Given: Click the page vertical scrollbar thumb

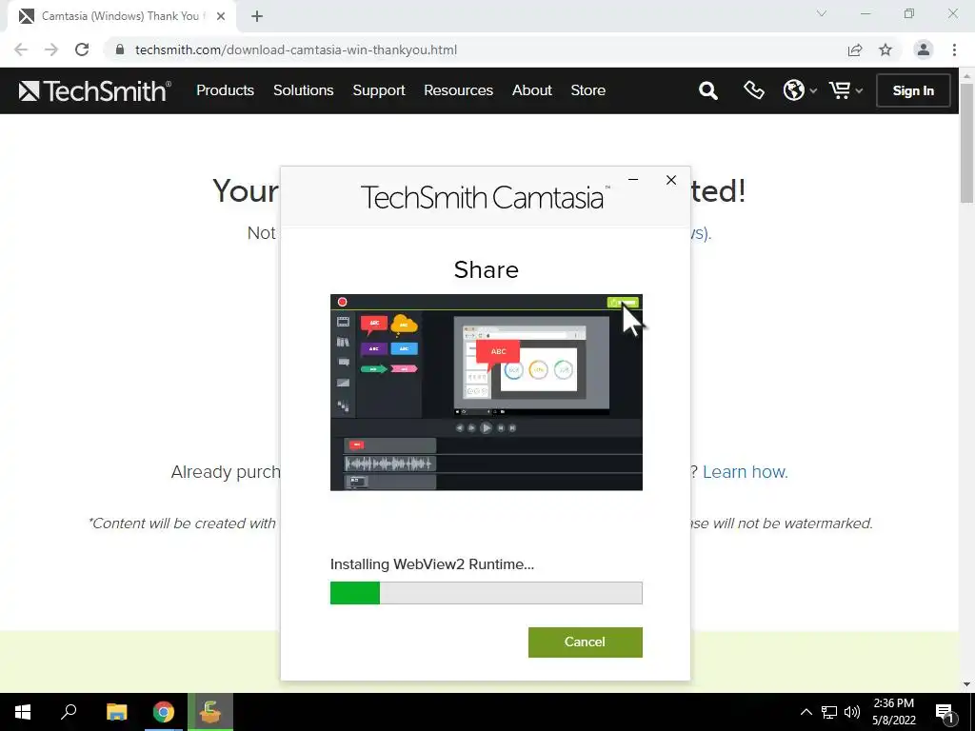Looking at the screenshot, I should (966, 143).
